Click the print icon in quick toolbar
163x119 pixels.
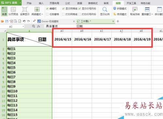coord(15,21)
